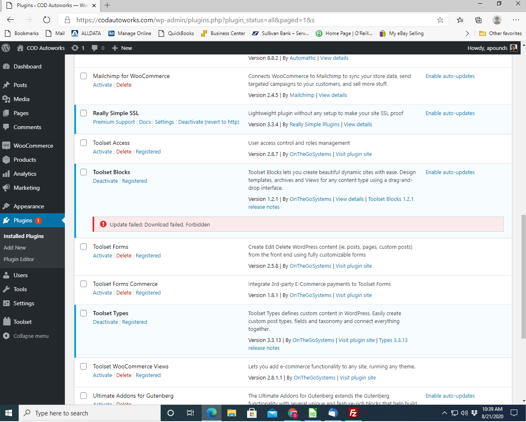Open Cortana circle on taskbar
Image resolution: width=526 pixels, height=422 pixels.
click(x=170, y=413)
